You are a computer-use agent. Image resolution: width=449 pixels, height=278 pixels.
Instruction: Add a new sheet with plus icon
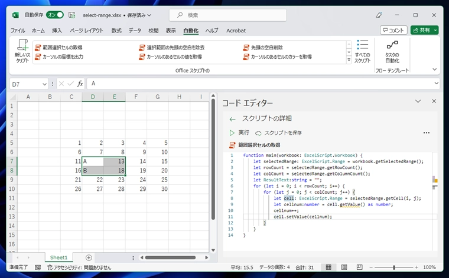(89, 258)
